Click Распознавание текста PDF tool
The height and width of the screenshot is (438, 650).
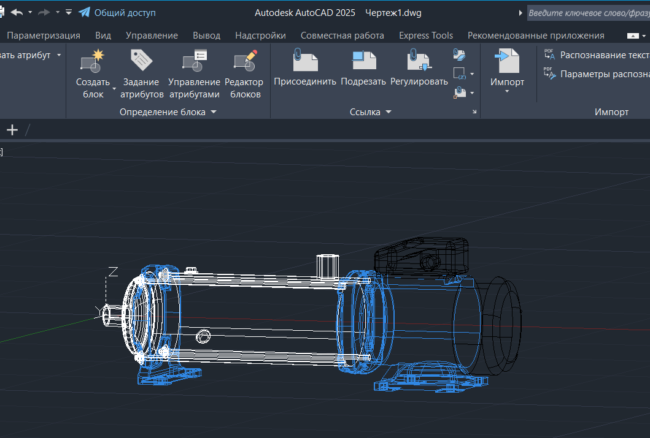[x=597, y=55]
